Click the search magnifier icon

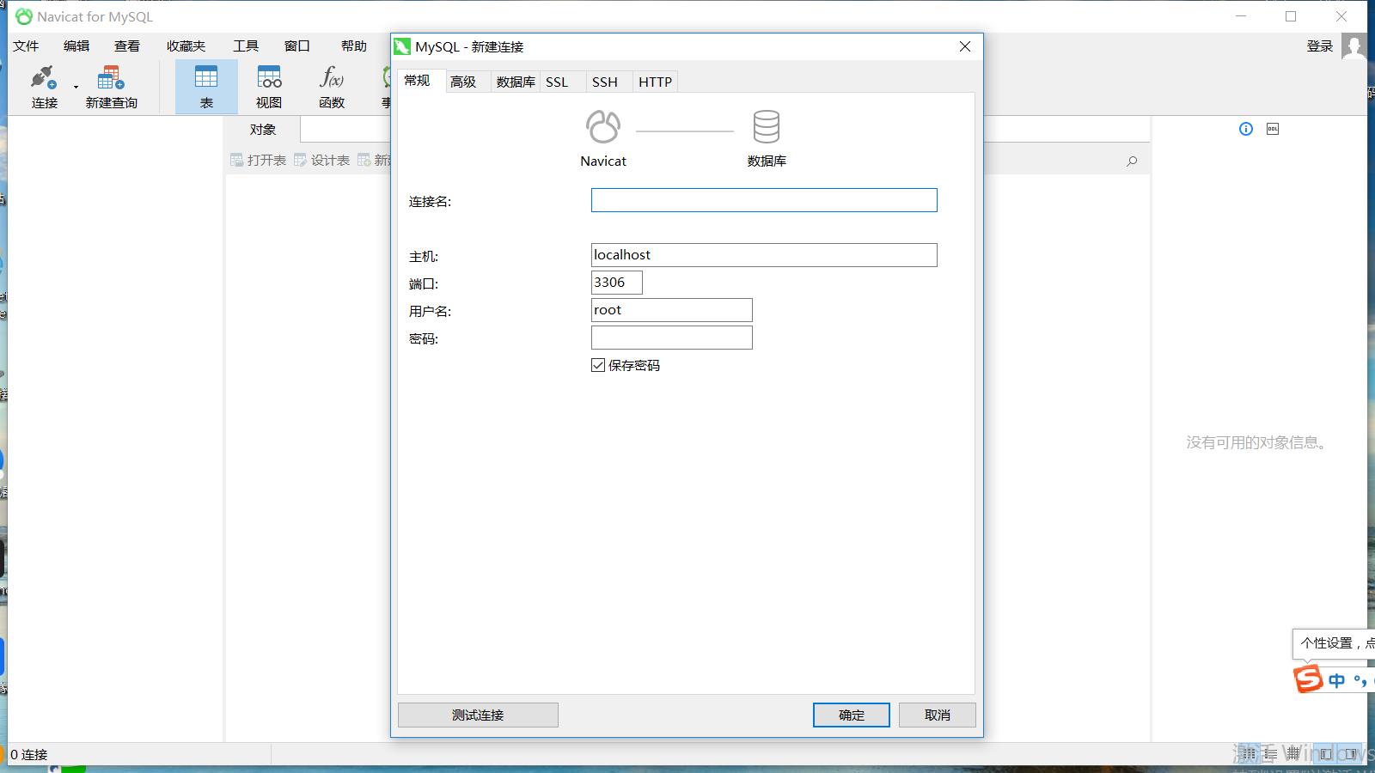pos(1132,161)
